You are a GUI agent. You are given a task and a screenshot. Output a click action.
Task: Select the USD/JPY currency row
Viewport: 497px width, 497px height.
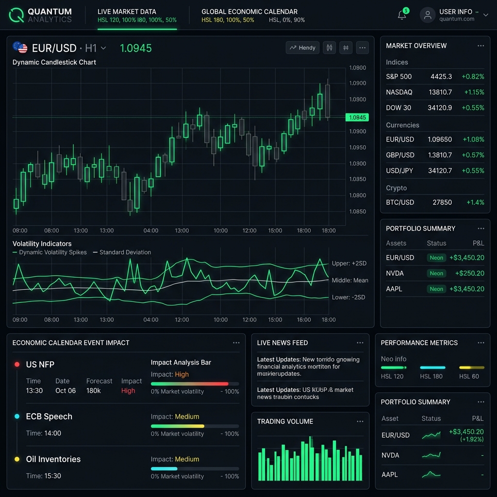click(435, 170)
